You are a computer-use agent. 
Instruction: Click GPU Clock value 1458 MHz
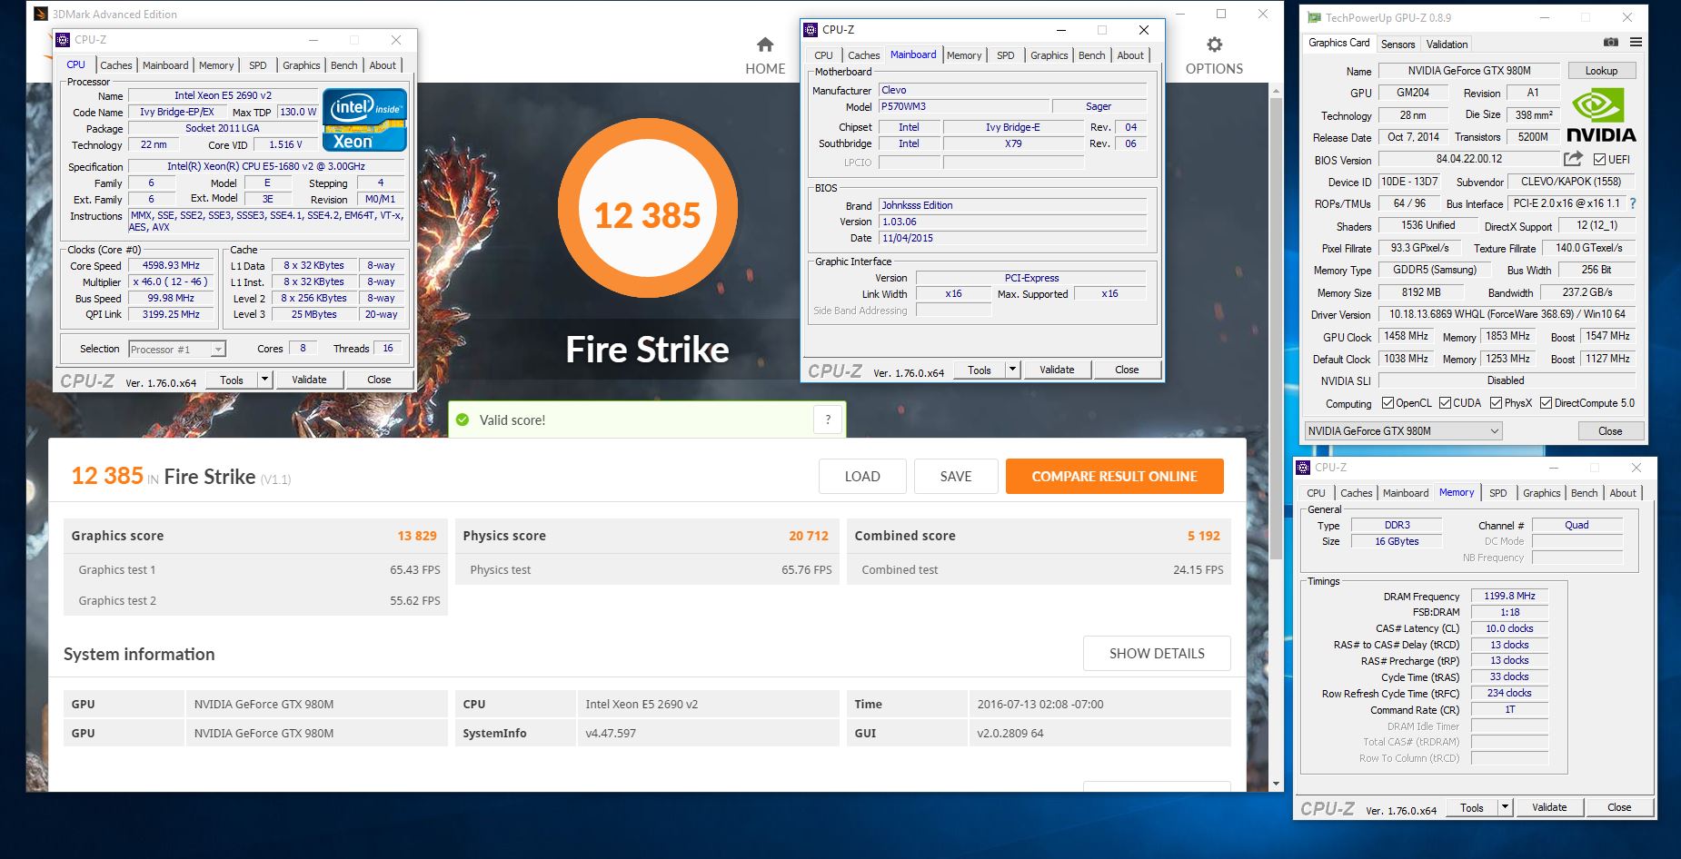point(1406,336)
